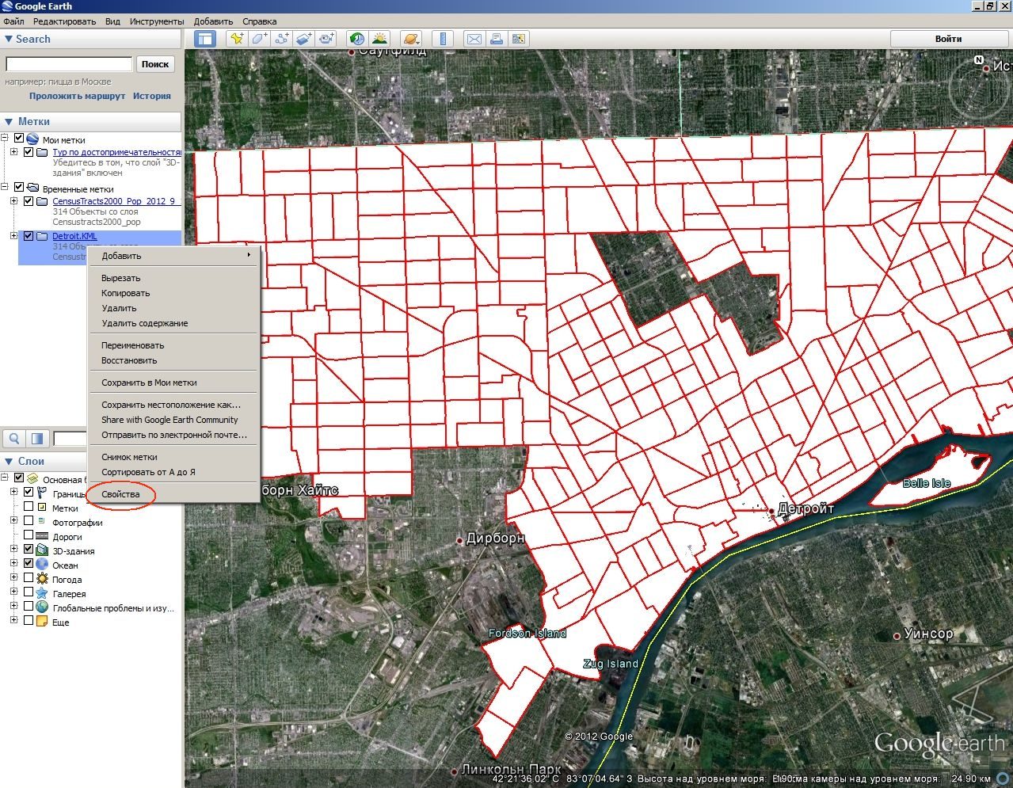Add a placemark with pushpin icon
This screenshot has height=788, width=1013.
point(236,39)
